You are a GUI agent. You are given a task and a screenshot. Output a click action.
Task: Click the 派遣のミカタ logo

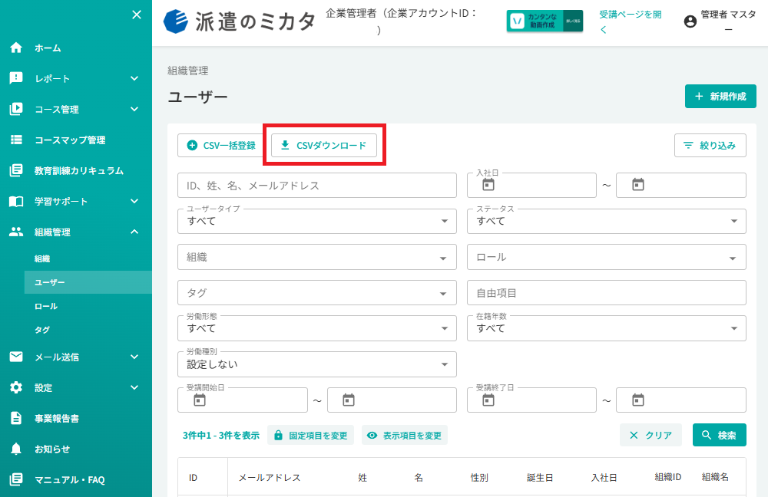coord(240,22)
